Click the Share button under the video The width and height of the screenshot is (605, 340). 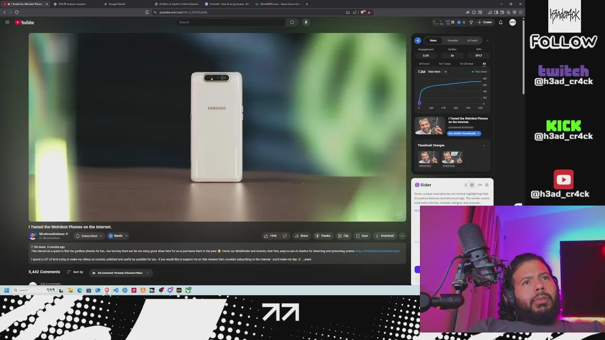pyautogui.click(x=301, y=236)
